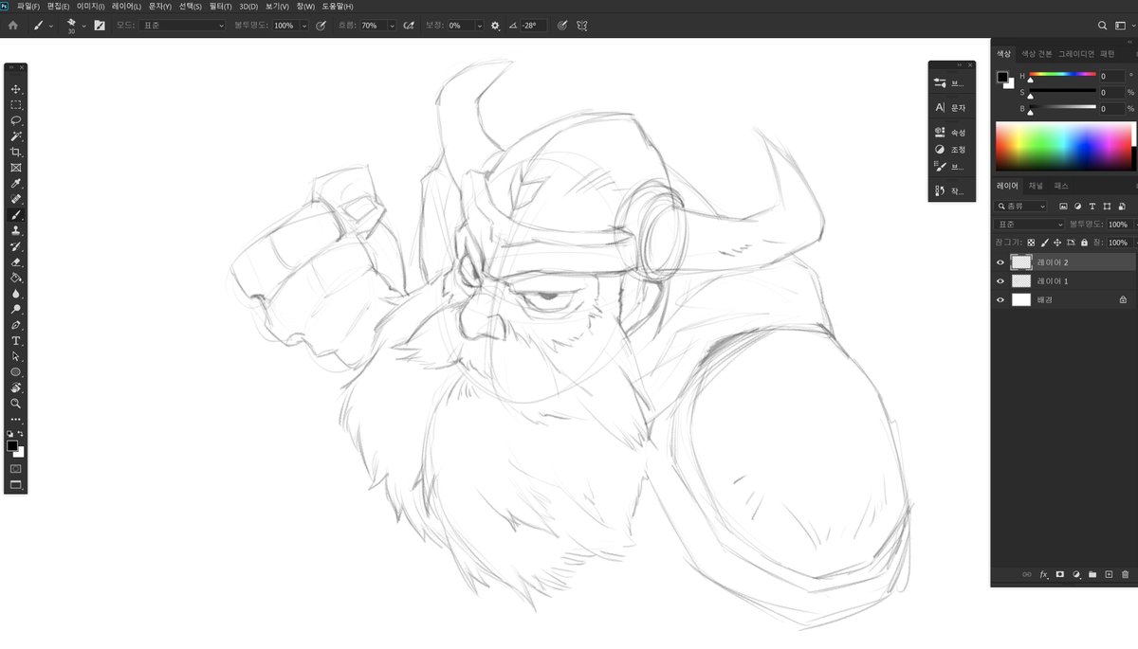The image size is (1138, 649).
Task: Open the Layer (레이어) menu
Action: 127,7
